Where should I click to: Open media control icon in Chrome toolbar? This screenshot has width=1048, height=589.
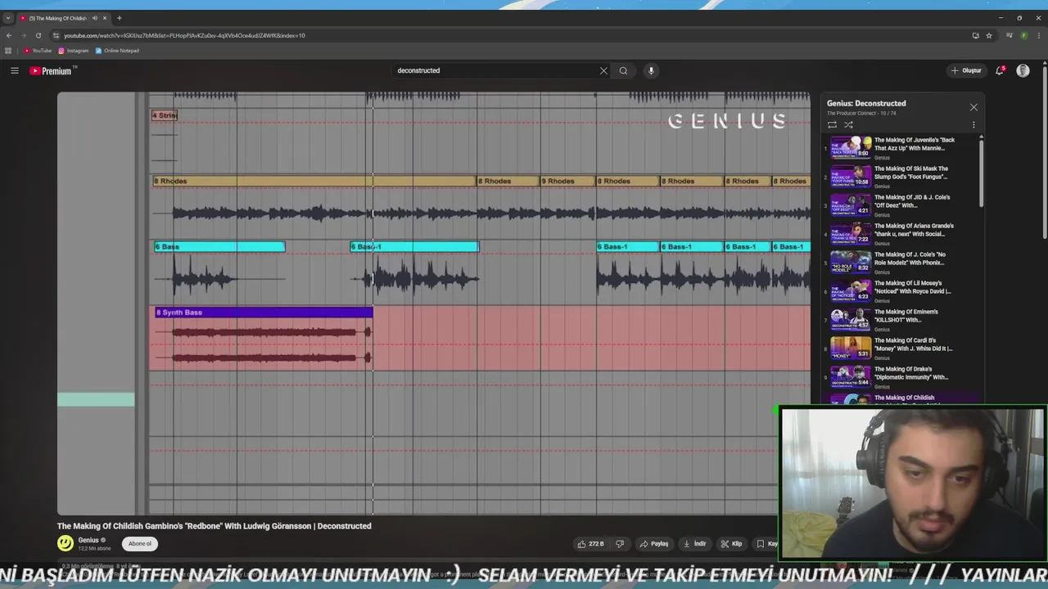[x=1010, y=36]
